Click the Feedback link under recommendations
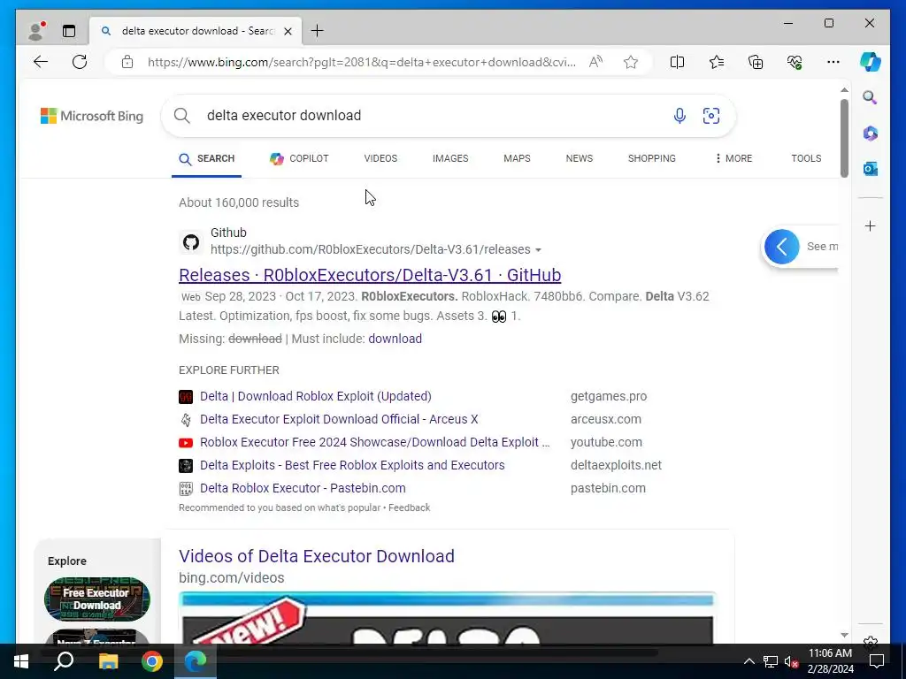This screenshot has height=679, width=906. click(x=409, y=508)
